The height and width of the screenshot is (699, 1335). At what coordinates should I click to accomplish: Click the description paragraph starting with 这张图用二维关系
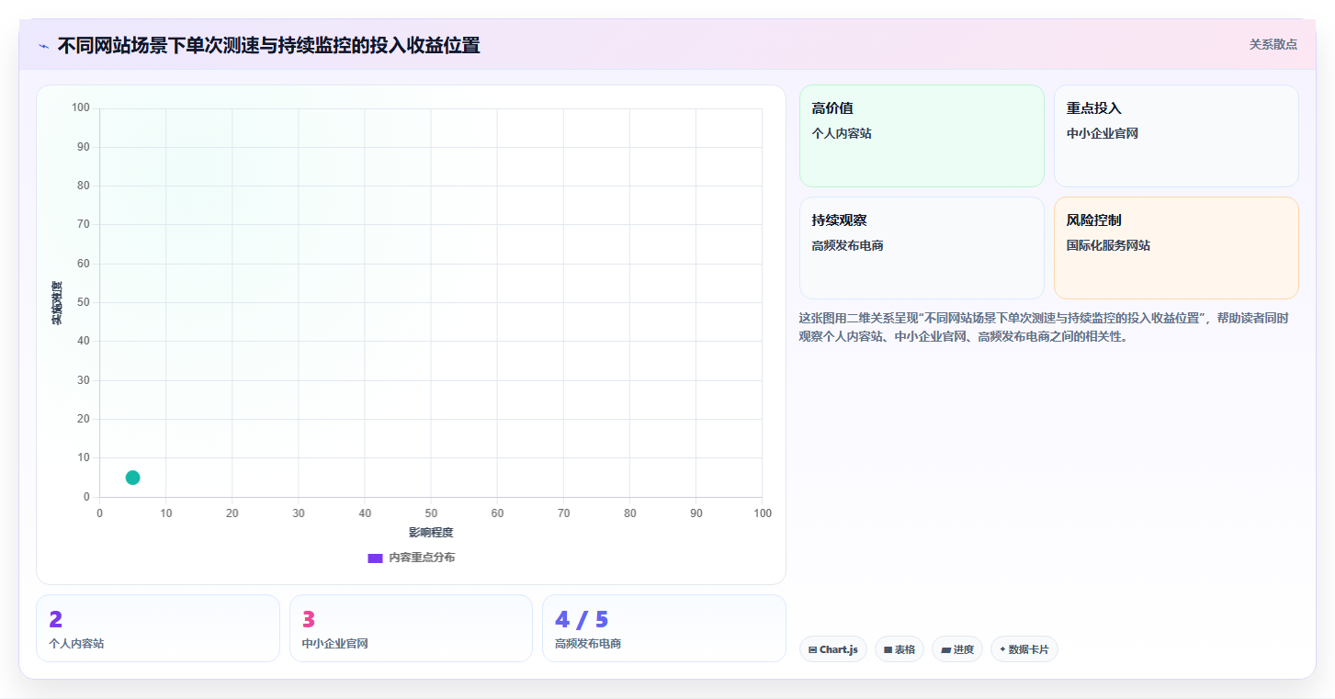1044,327
